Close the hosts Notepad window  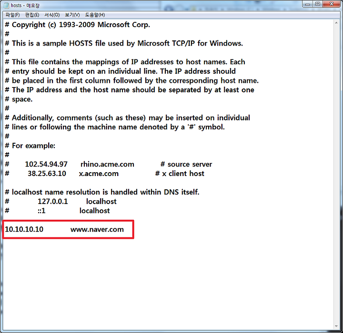coord(332,4)
